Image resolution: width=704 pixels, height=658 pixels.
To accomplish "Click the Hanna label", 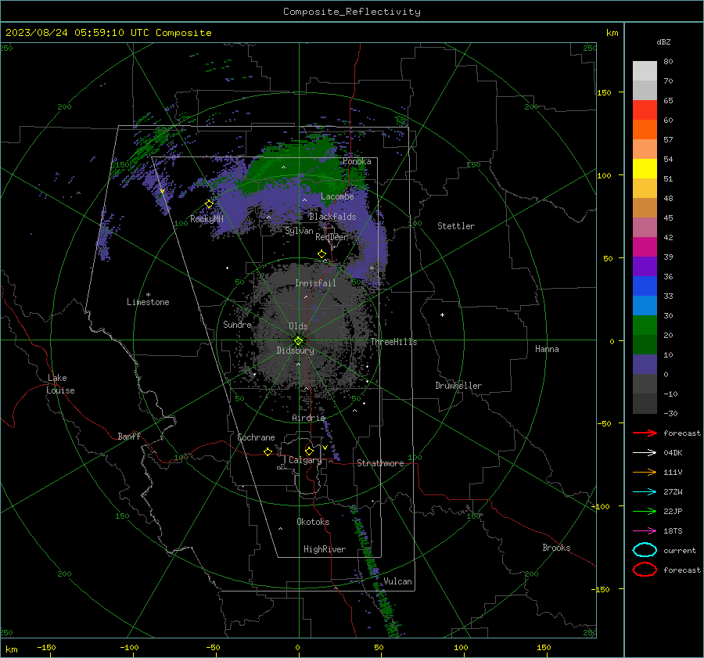I will pyautogui.click(x=547, y=349).
